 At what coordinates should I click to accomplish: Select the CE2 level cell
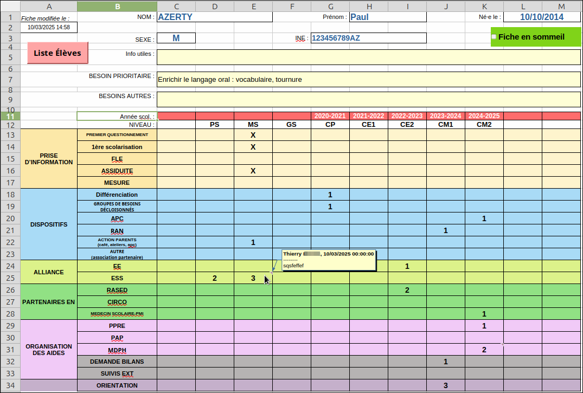(x=407, y=125)
